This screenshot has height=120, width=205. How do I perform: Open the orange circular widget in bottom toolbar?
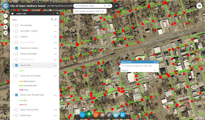[x=96, y=115]
